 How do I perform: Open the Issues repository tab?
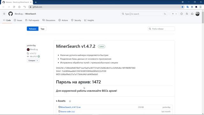click(18, 20)
